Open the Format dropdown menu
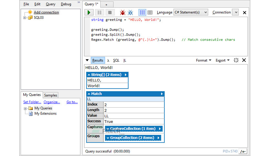 tap(203, 60)
